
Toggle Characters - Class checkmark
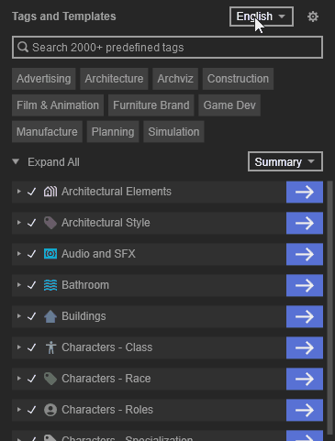click(x=32, y=347)
